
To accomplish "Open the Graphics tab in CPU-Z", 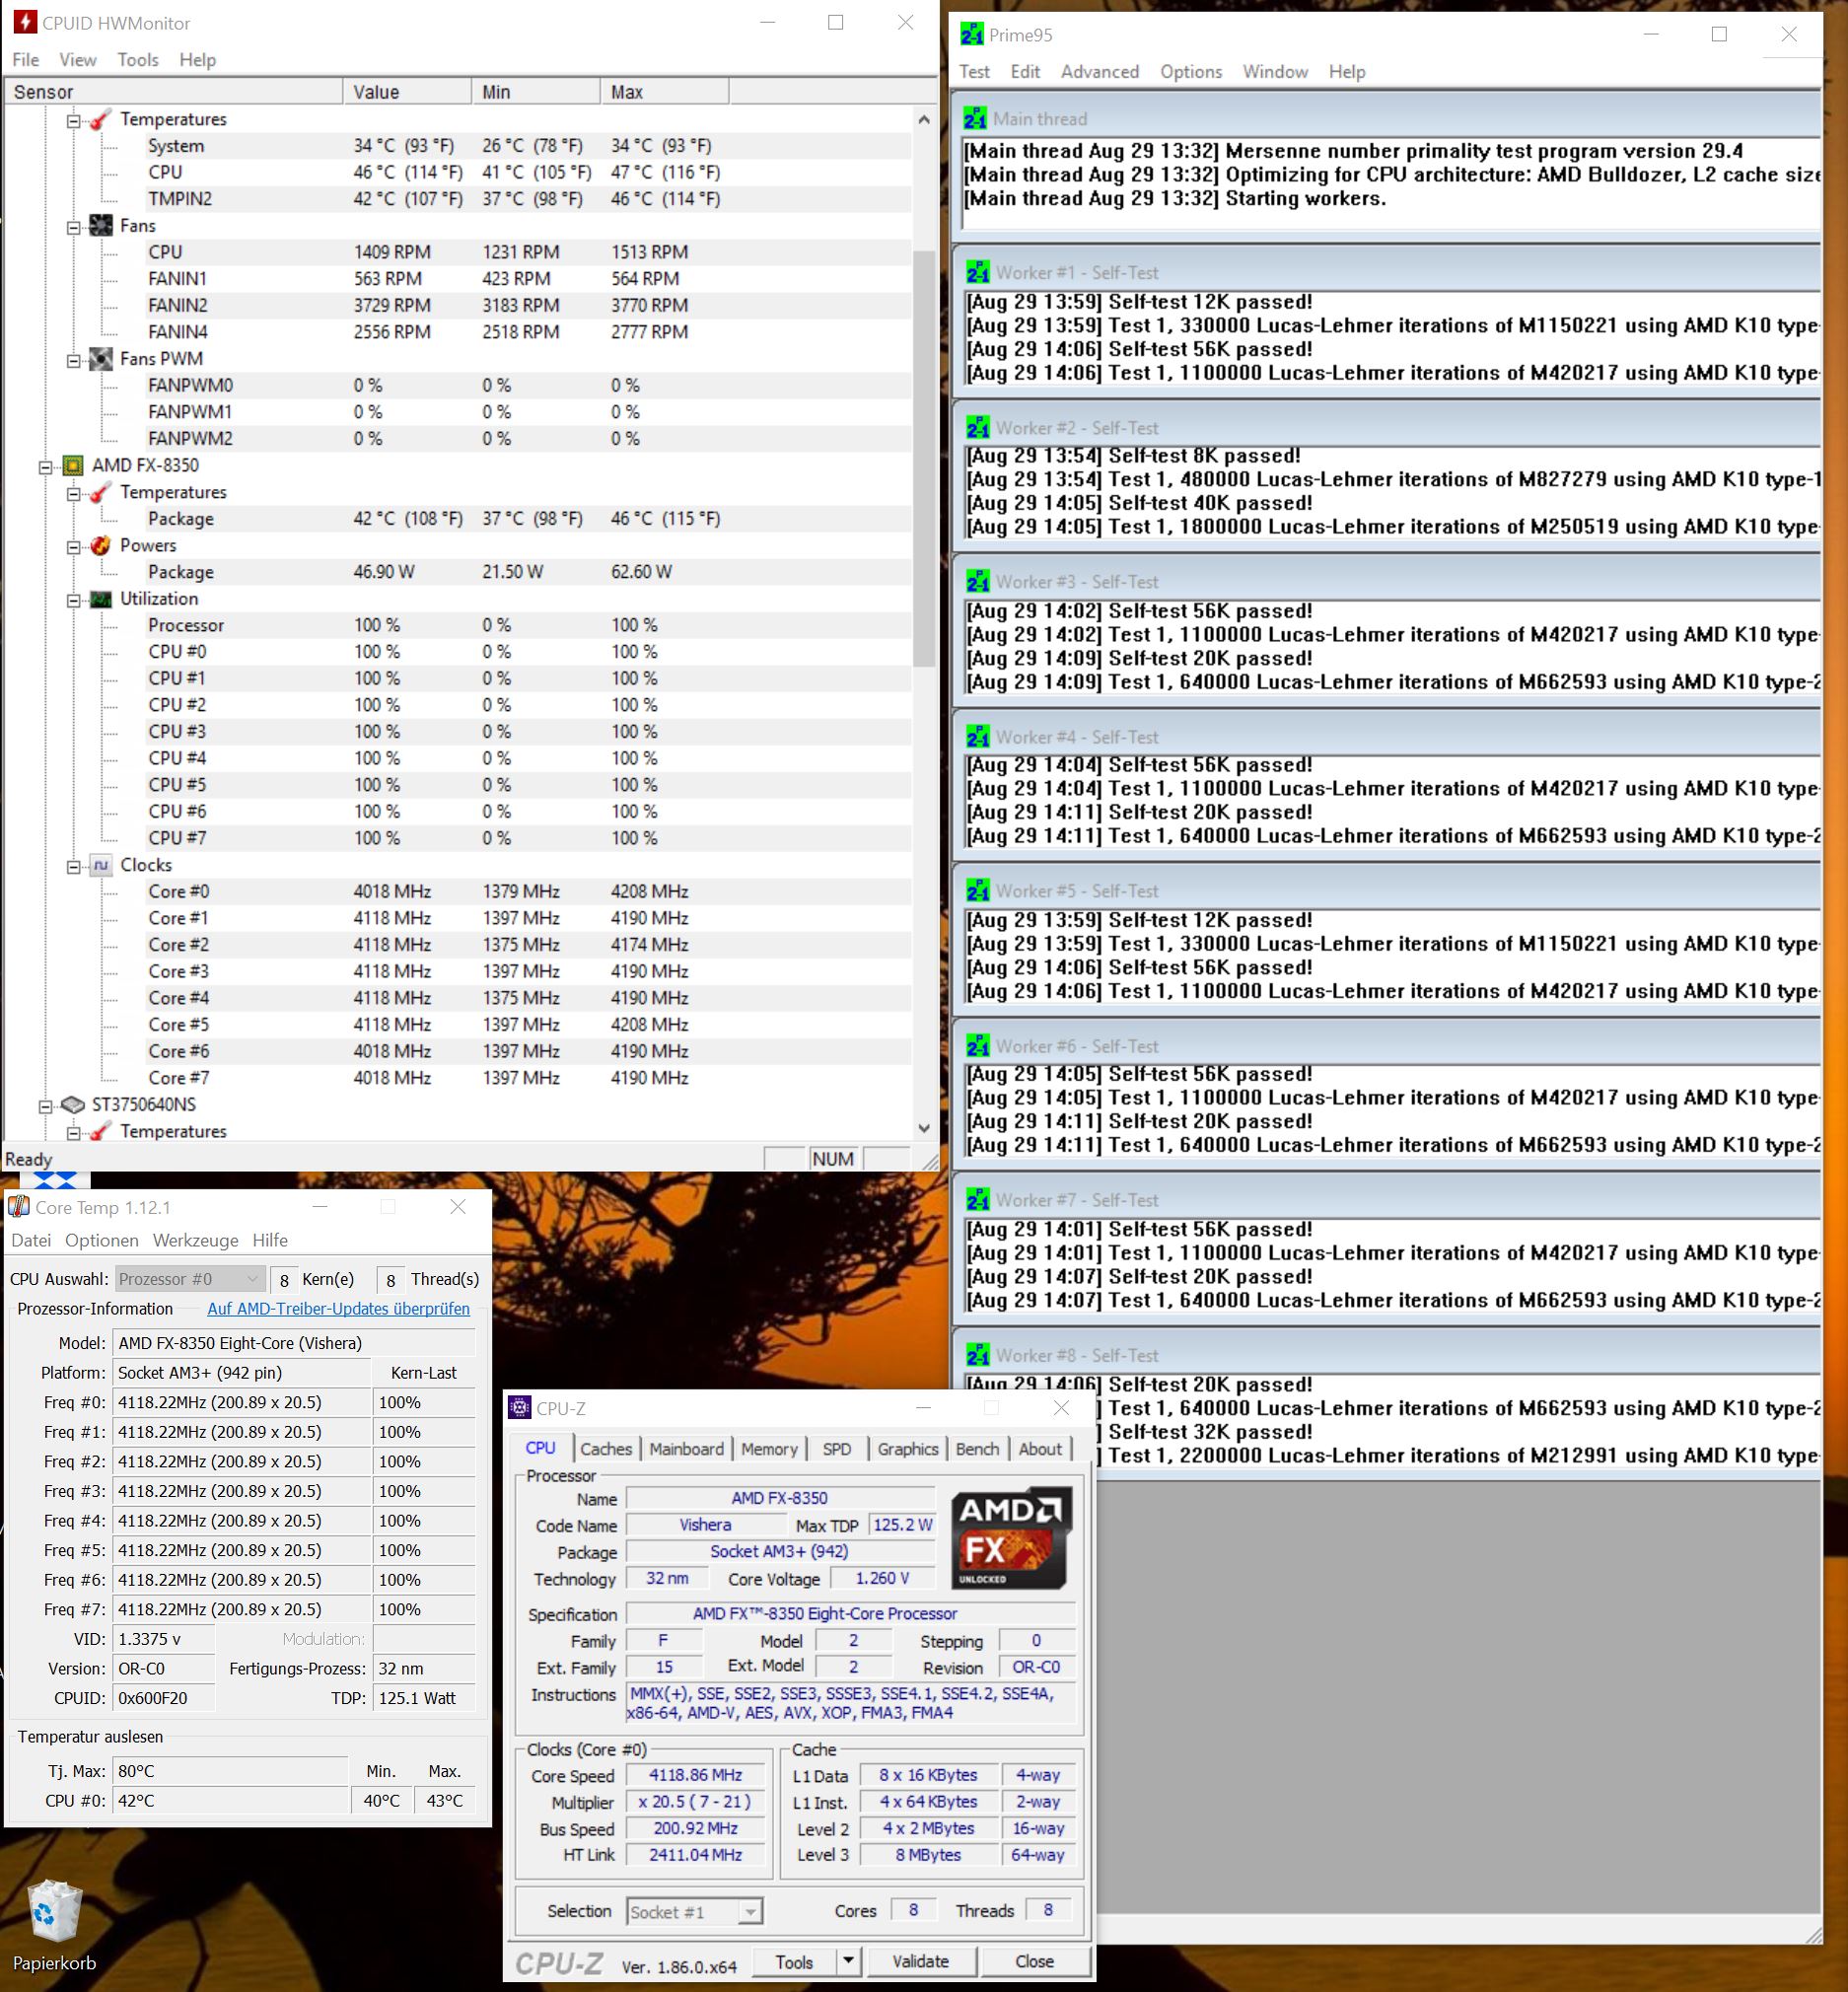I will (x=908, y=1449).
